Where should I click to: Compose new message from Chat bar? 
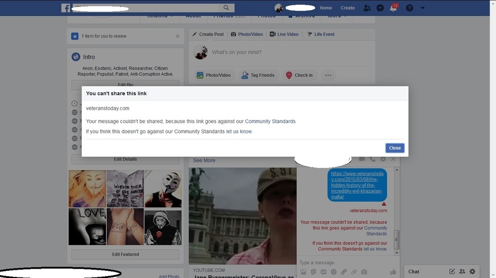tap(452, 272)
